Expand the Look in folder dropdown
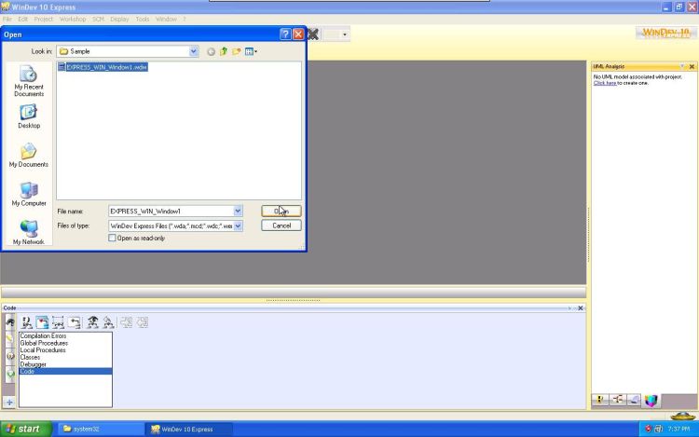 coord(194,51)
